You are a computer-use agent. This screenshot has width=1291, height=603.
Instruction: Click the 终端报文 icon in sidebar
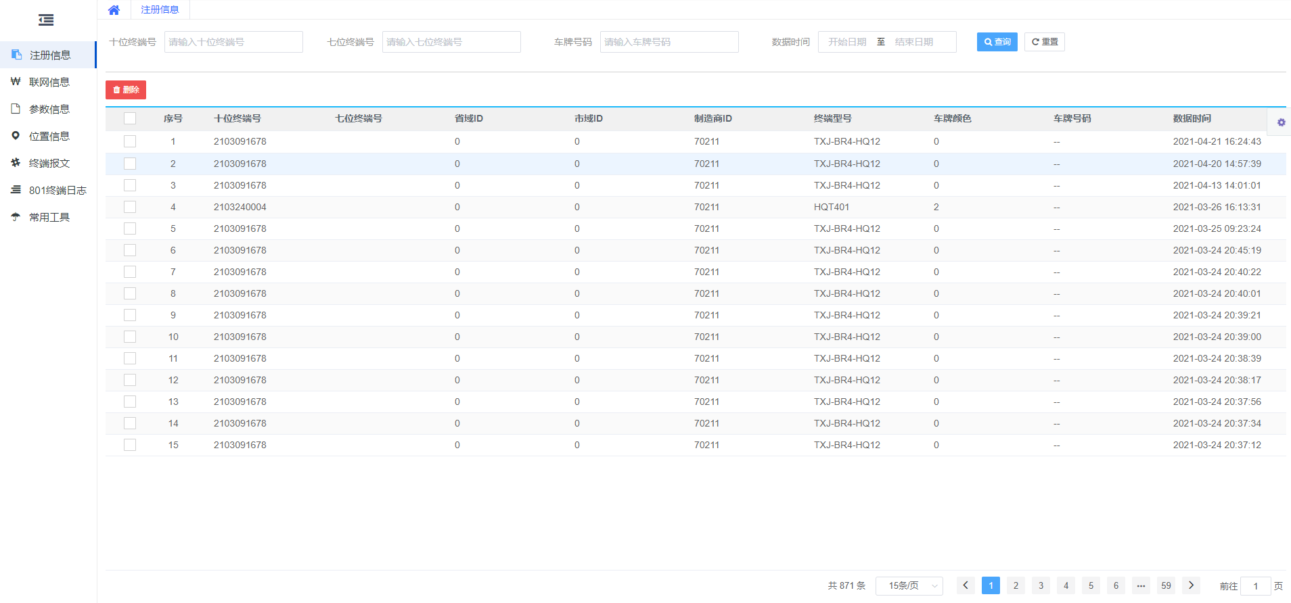point(16,162)
